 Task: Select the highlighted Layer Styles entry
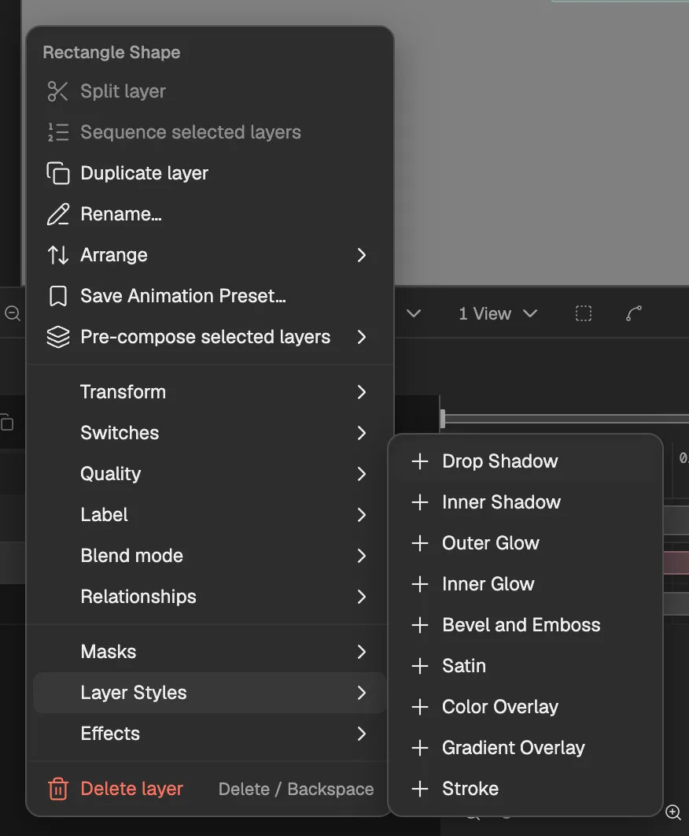[x=210, y=693]
